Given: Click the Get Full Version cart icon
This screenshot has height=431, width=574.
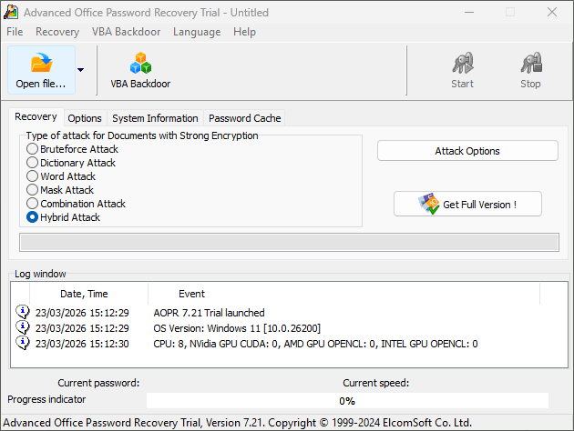Looking at the screenshot, I should coord(428,204).
